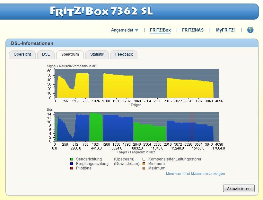The height and width of the screenshot is (200, 263).
Task: Click the (Upstream) legend text
Action: point(124,159)
